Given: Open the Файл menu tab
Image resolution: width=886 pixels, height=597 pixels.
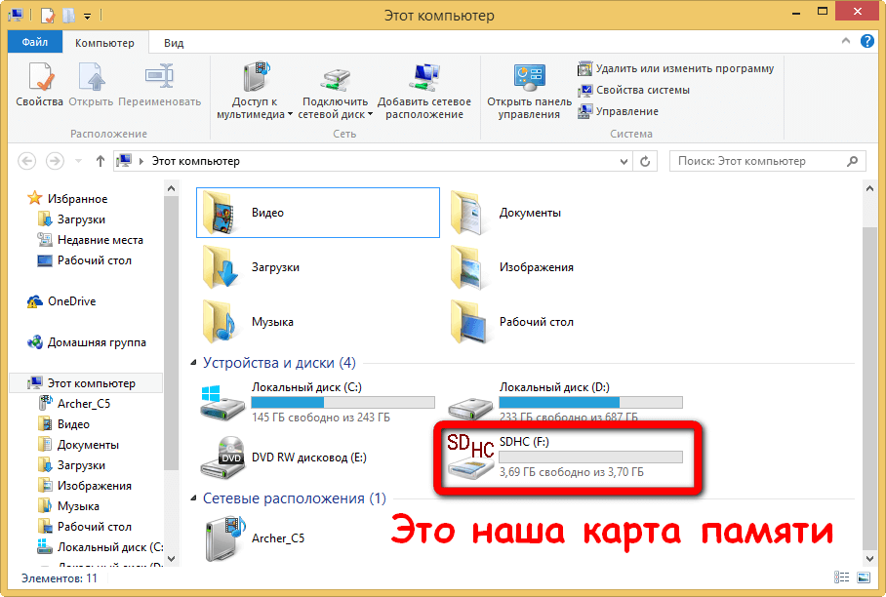Looking at the screenshot, I should (x=35, y=43).
